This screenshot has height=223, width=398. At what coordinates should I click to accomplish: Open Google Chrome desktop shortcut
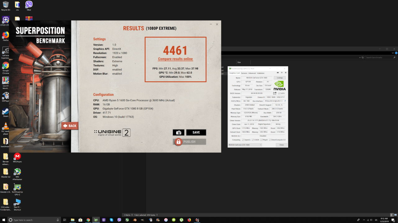pyautogui.click(x=6, y=68)
